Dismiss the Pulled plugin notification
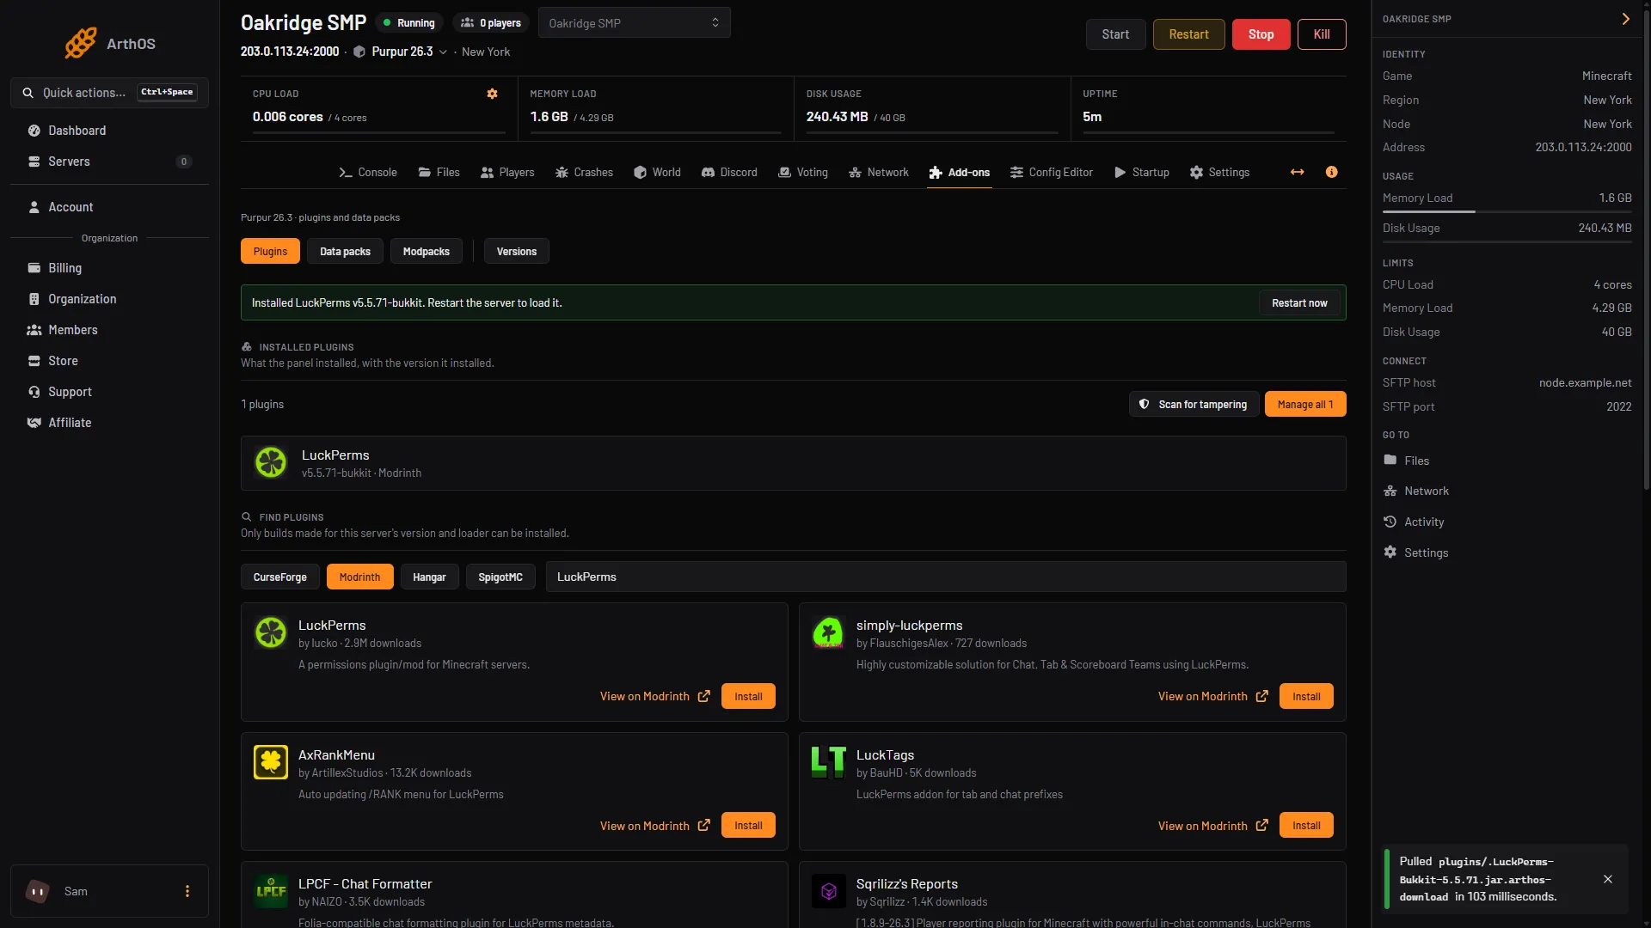Image resolution: width=1651 pixels, height=928 pixels. pos(1608,879)
